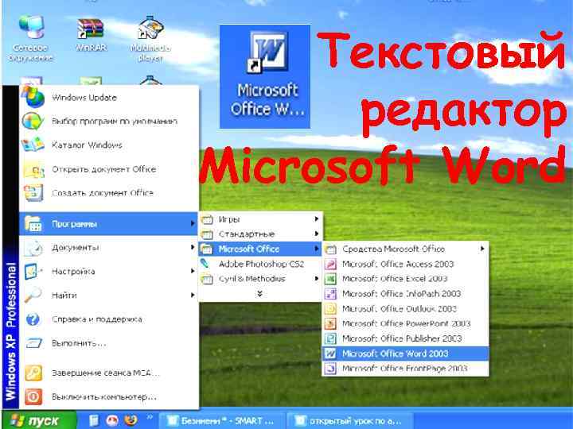The height and width of the screenshot is (429, 573).
Task: Click the Выключить компьютер power icon
Action: click(x=33, y=397)
